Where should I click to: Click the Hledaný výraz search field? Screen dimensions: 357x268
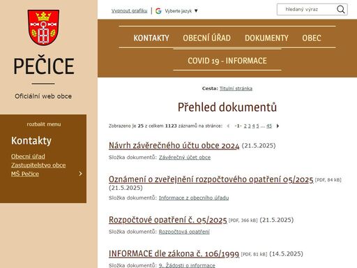click(x=306, y=10)
